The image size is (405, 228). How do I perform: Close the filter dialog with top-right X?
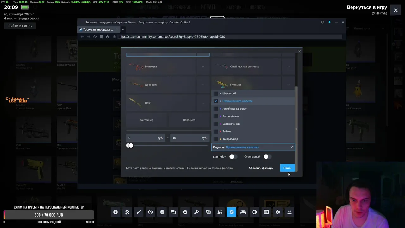[299, 51]
